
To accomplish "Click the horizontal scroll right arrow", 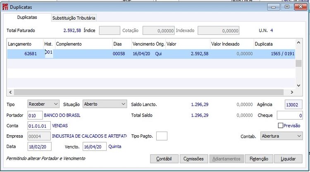I will click(x=292, y=92).
